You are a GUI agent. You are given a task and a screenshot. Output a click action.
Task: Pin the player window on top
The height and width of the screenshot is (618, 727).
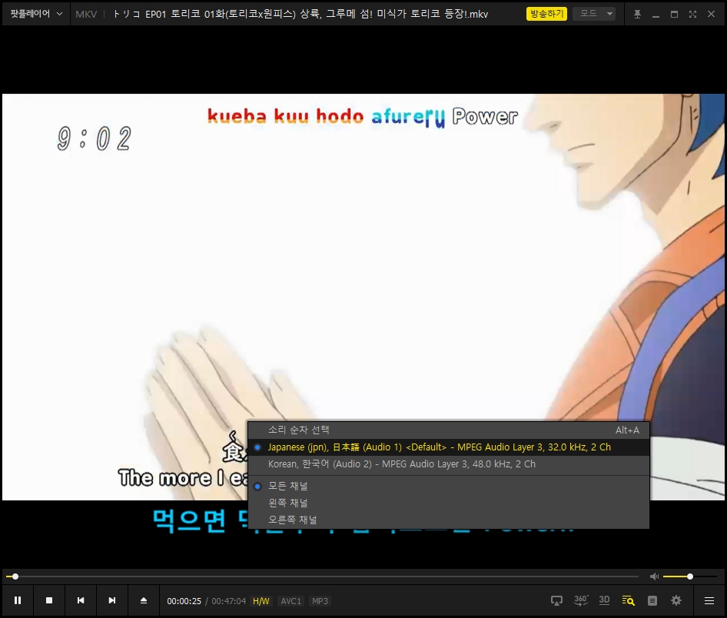638,14
